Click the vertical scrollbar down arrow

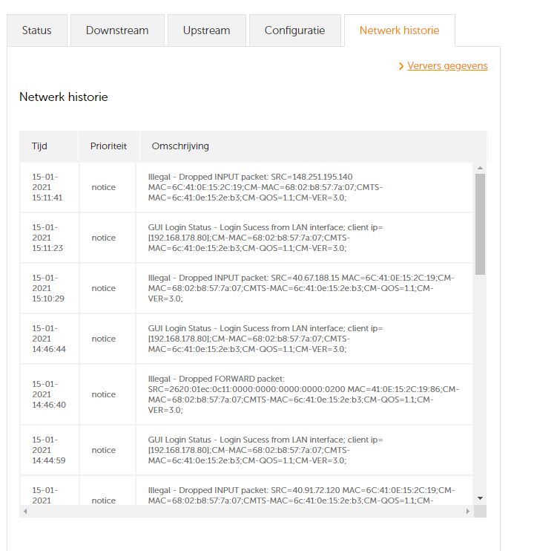coord(480,498)
